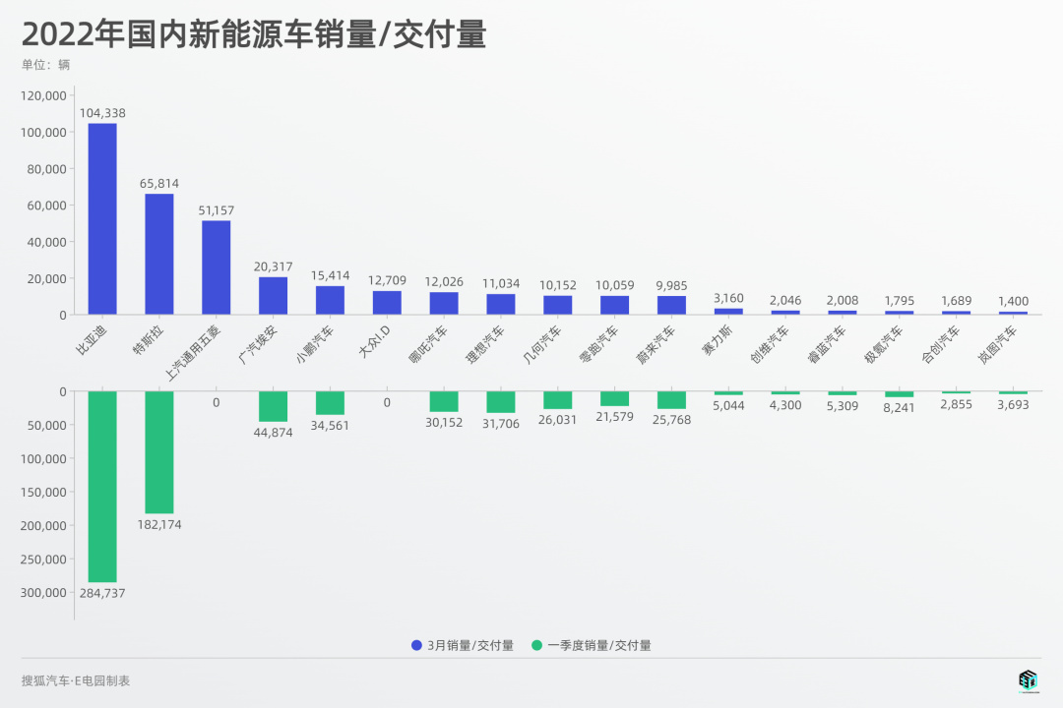Click the cube logo icon in footer
The image size is (1063, 708).
coord(1028,680)
